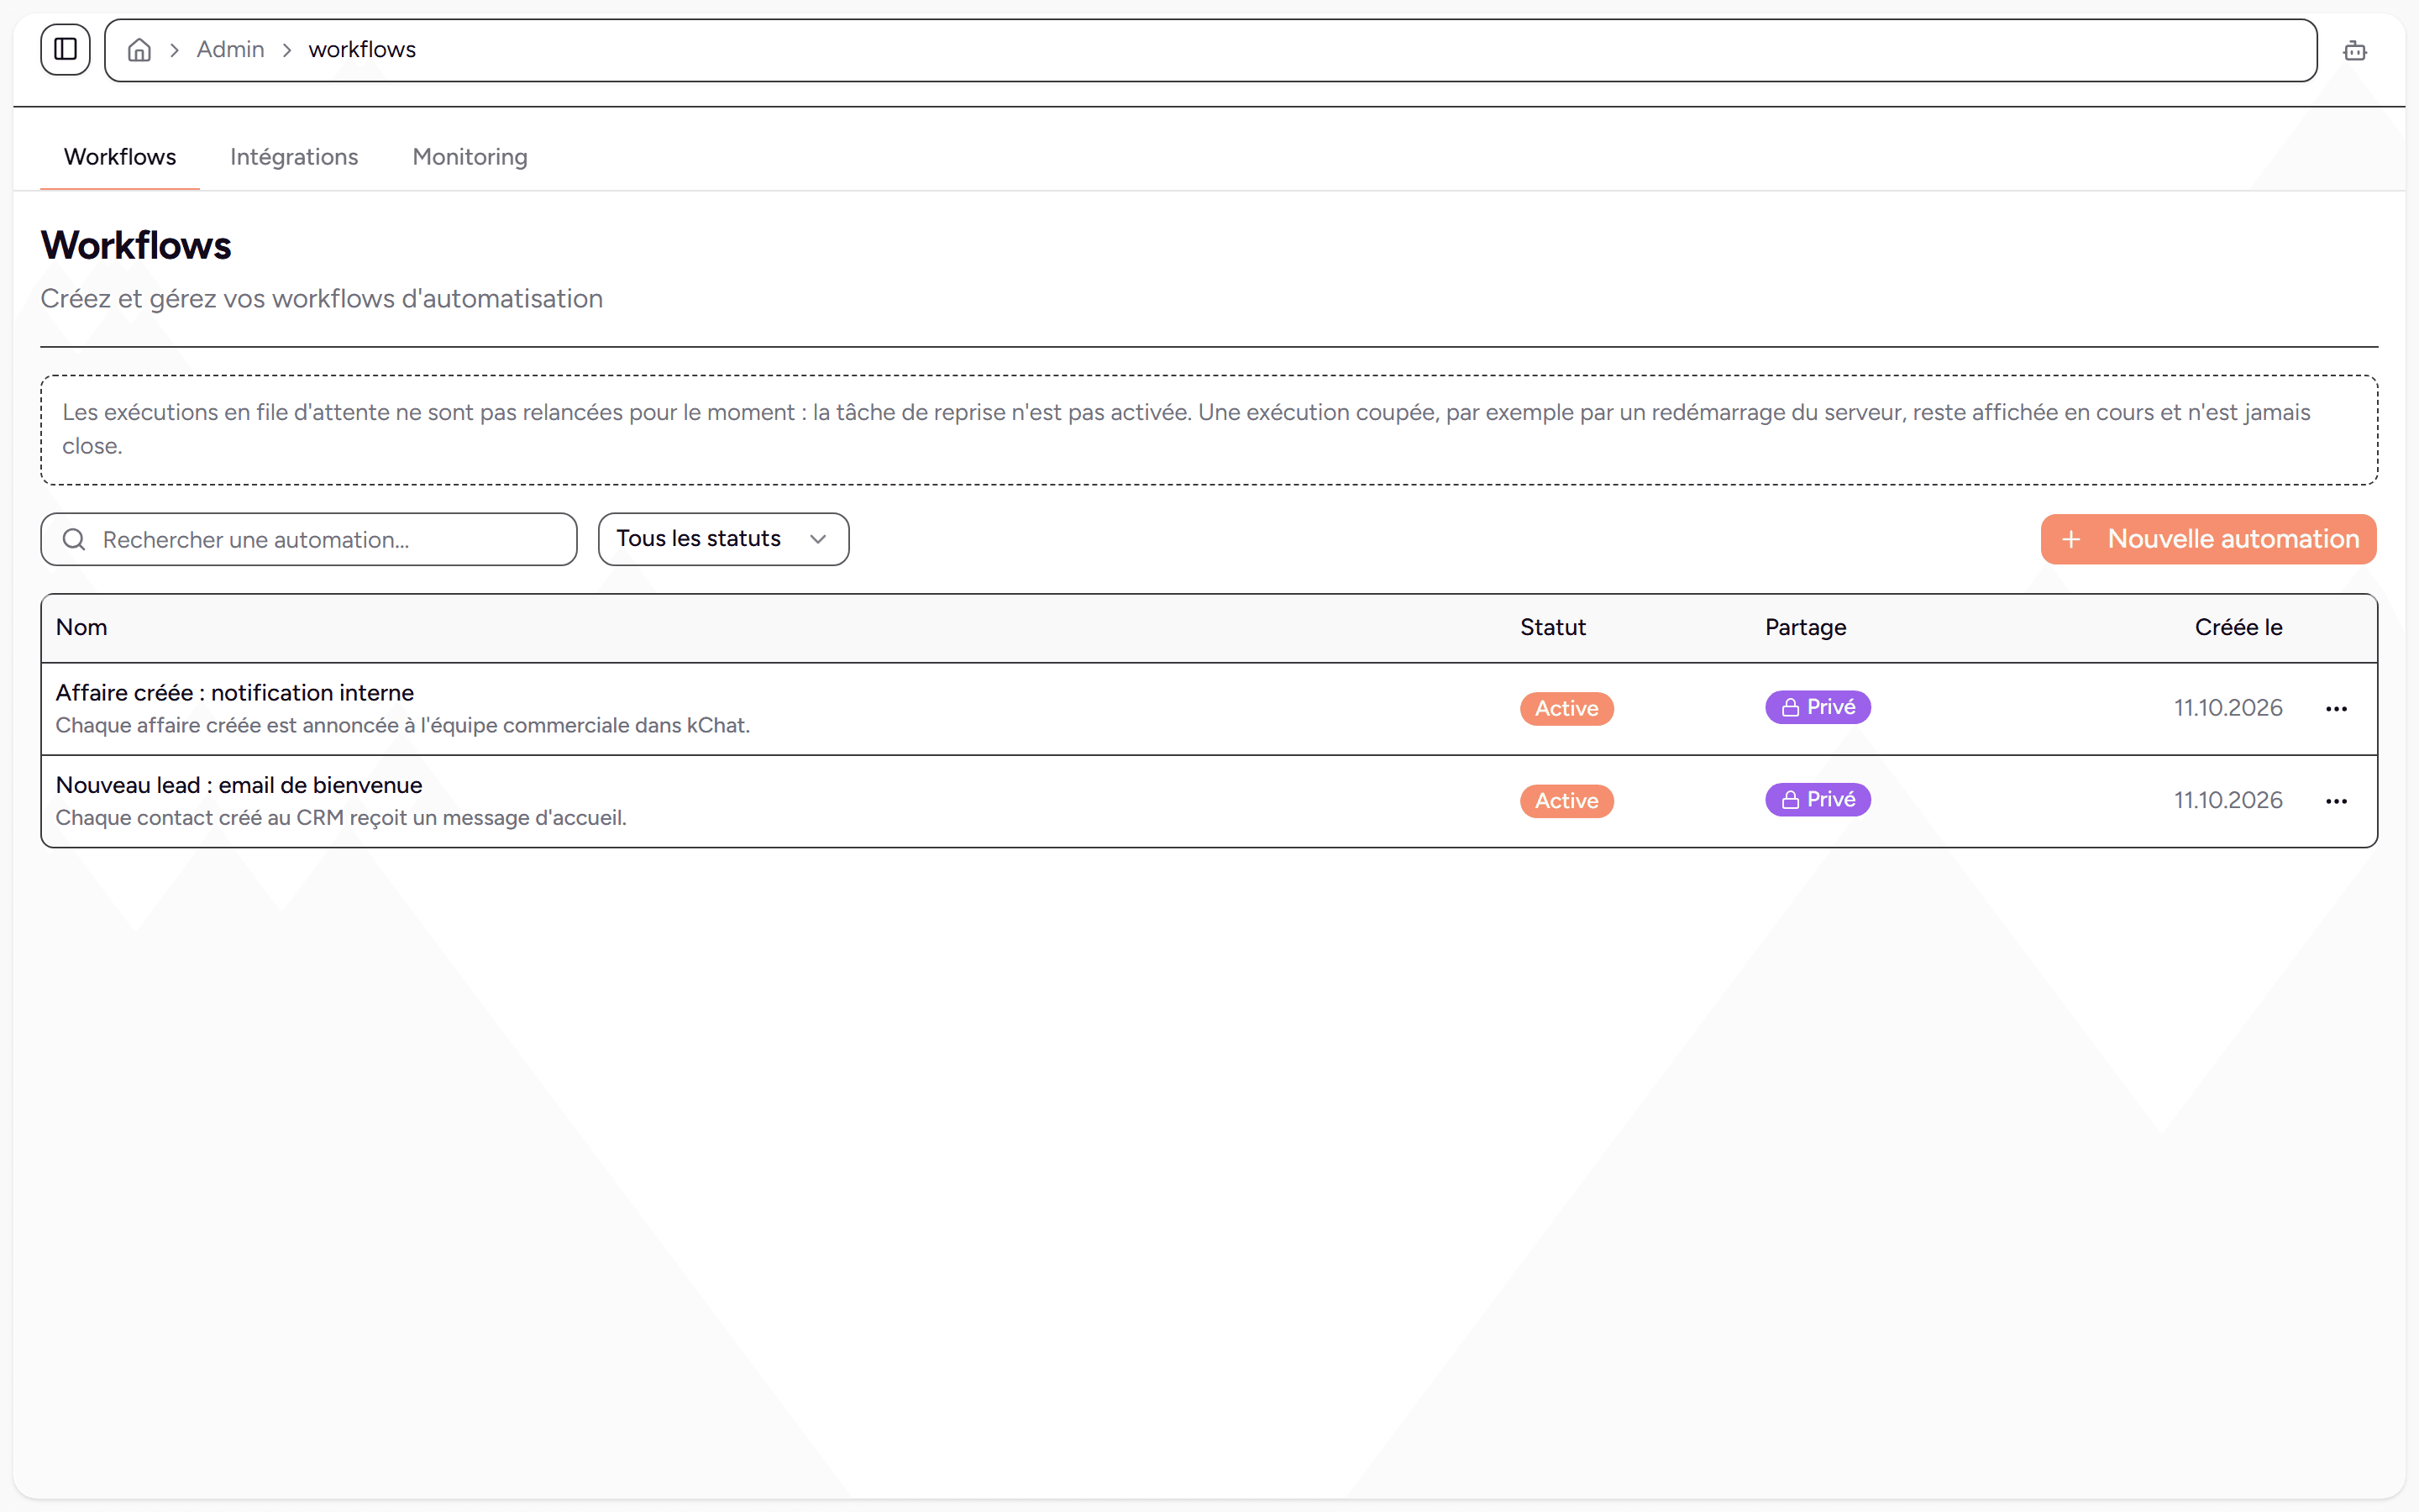This screenshot has height=1512, width=2419.
Task: Click the search magnifier icon
Action: pos(74,540)
